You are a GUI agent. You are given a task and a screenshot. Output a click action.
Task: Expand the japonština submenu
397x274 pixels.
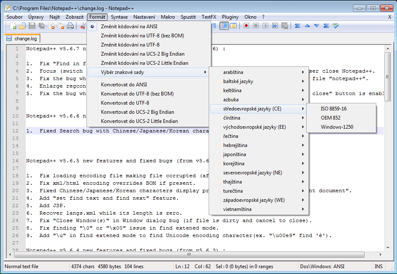[x=259, y=154]
